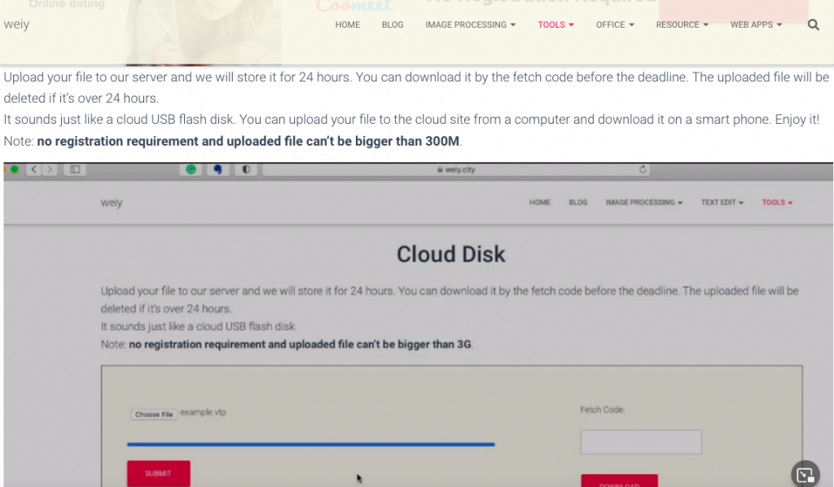This screenshot has width=834, height=487.
Task: Click the bold note about the 3G limit
Action: click(x=300, y=344)
